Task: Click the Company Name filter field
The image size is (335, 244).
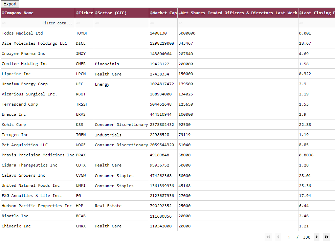Action: (37, 23)
